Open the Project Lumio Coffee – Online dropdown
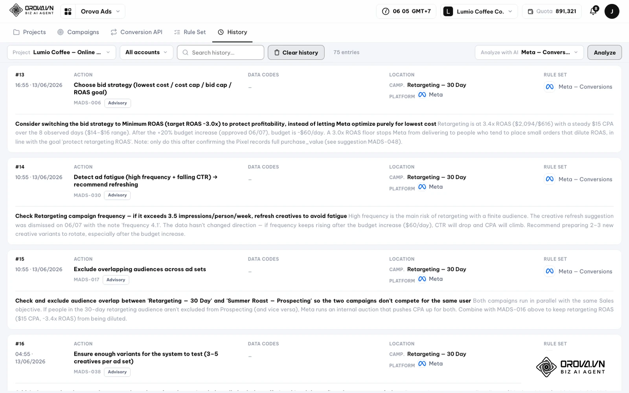This screenshot has width=629, height=393. 61,52
